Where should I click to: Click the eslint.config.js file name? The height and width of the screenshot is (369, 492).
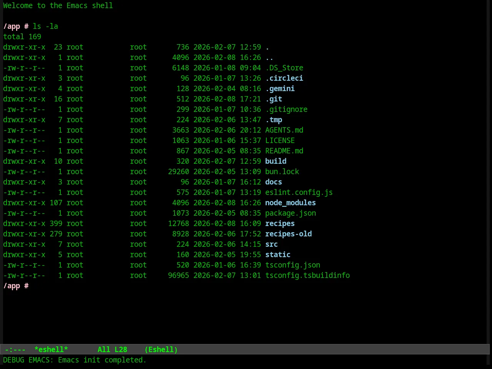click(299, 192)
